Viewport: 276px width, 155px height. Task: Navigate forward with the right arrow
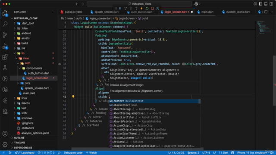point(82,4)
